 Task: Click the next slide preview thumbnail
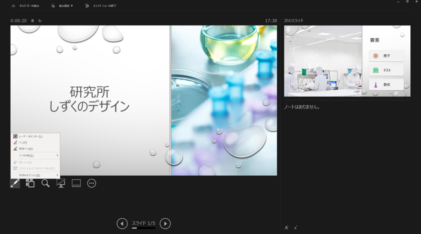347,61
